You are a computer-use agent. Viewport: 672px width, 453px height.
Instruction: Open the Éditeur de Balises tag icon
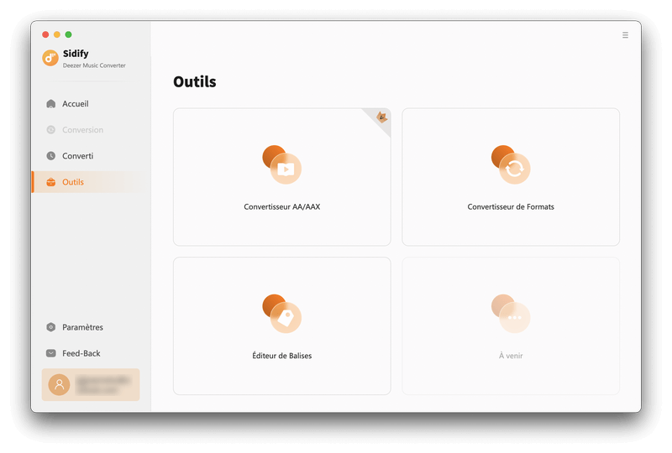tap(281, 314)
